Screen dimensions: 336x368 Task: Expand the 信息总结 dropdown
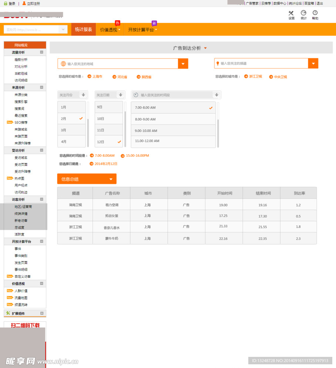pyautogui.click(x=111, y=179)
